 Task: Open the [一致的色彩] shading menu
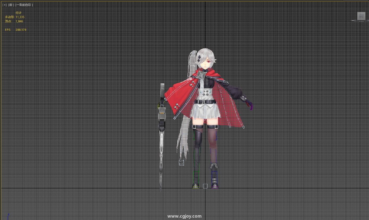click(24, 5)
